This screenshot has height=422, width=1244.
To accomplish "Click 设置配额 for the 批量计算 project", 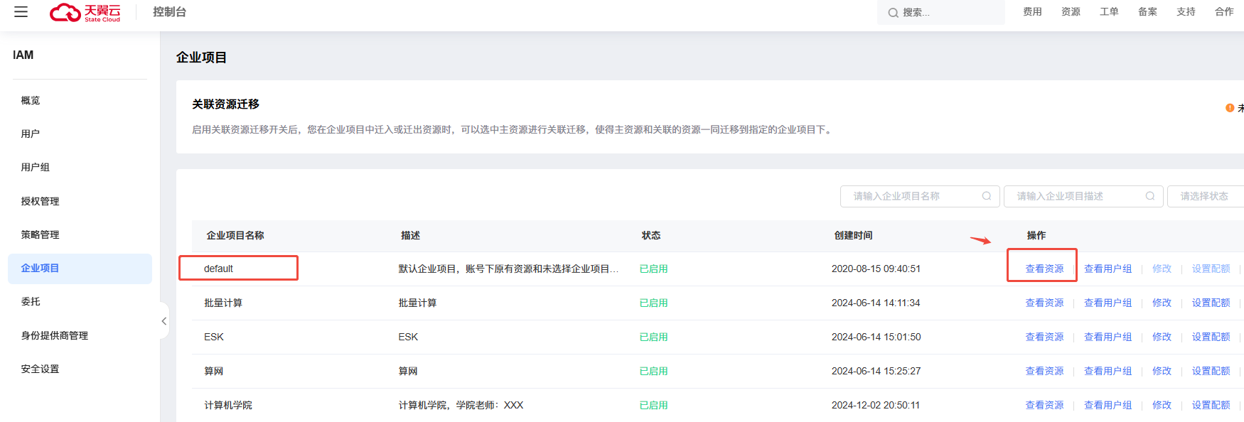I will coord(1211,303).
